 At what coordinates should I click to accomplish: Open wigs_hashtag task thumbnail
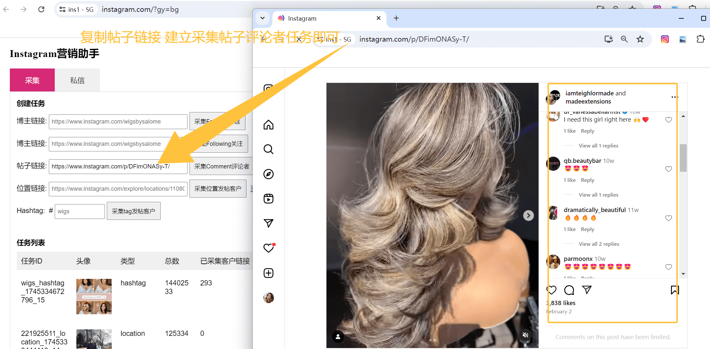coord(94,297)
